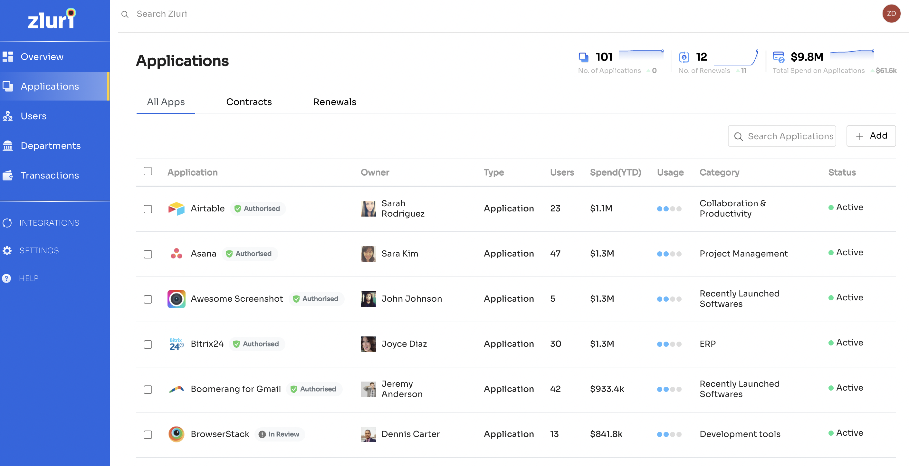
Task: Click Sarah Rodriguez owner photo thumbnail
Action: 368,209
